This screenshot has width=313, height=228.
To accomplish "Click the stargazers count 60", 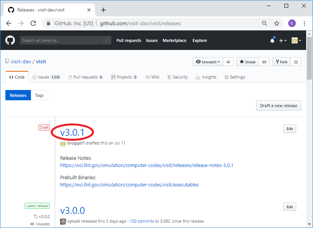I will [x=264, y=62].
